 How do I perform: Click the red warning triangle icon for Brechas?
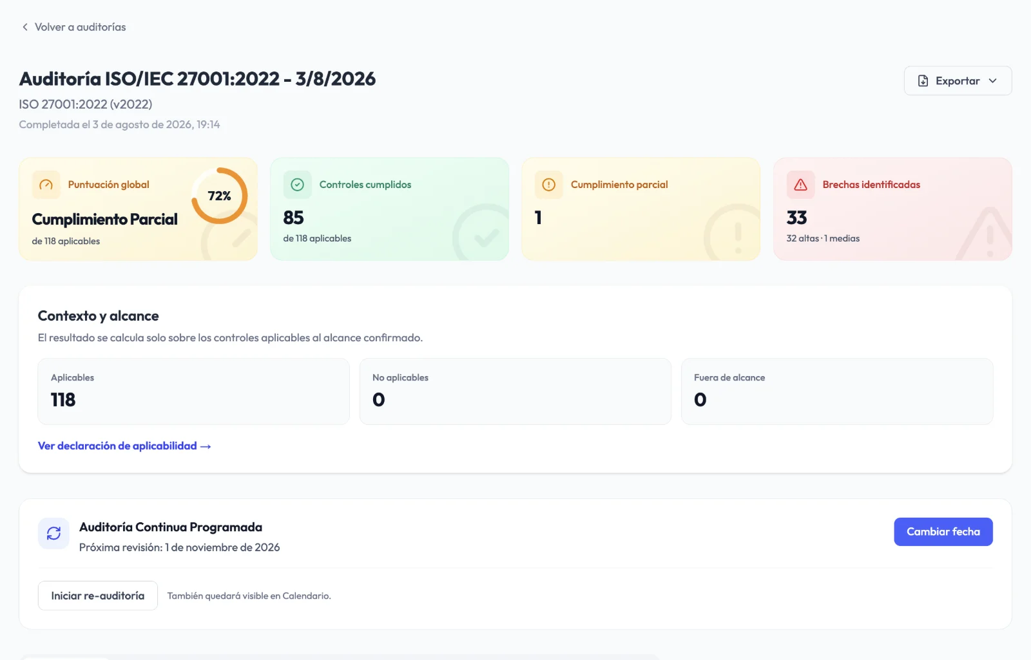click(x=800, y=185)
